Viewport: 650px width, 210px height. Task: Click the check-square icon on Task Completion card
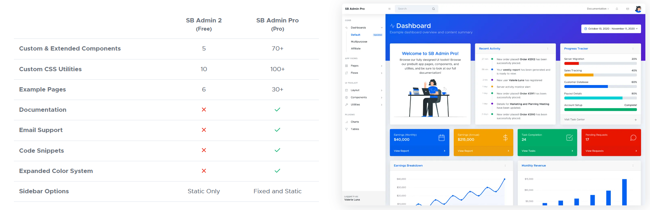pyautogui.click(x=569, y=138)
